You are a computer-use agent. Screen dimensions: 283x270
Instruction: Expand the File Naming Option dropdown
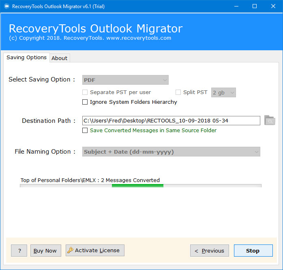(x=171, y=152)
